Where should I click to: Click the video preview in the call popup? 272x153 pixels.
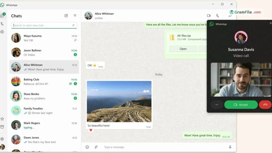tap(241, 80)
